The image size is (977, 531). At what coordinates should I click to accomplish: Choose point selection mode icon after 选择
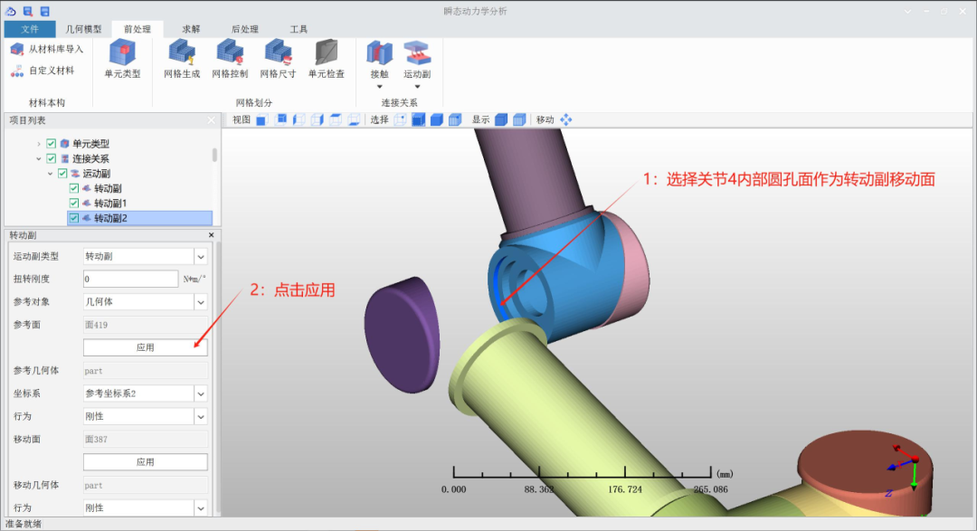[400, 119]
